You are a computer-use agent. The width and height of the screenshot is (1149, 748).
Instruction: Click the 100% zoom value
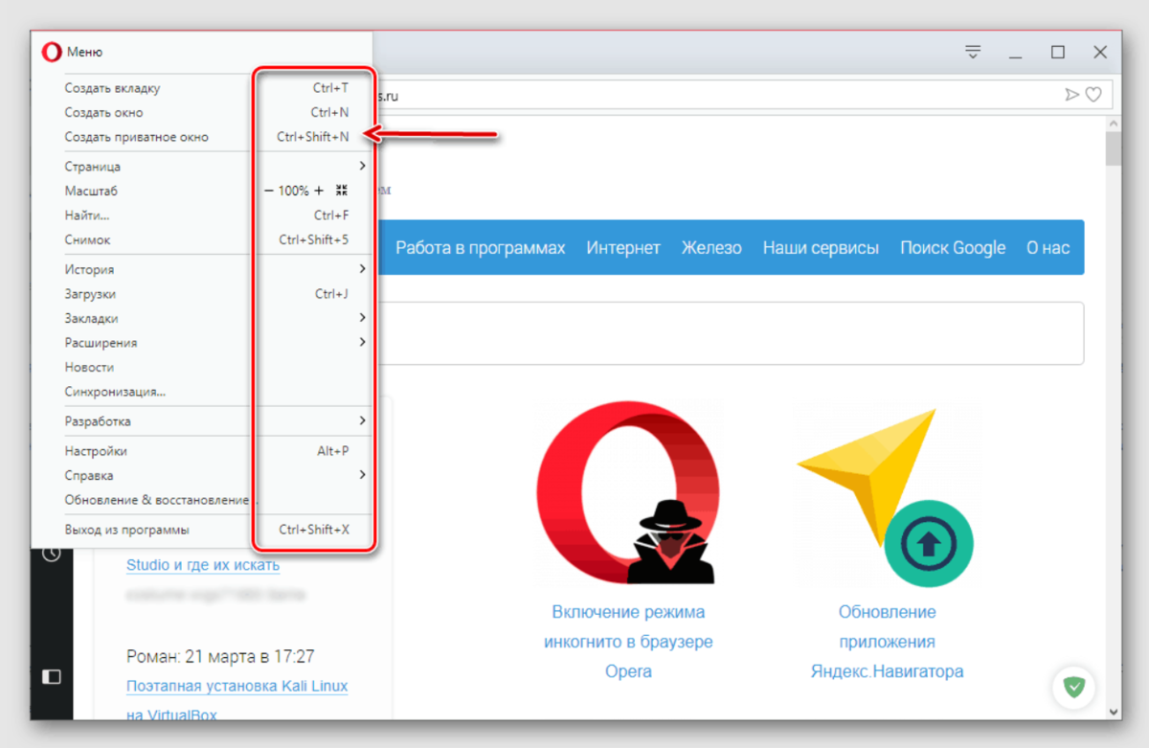point(294,192)
